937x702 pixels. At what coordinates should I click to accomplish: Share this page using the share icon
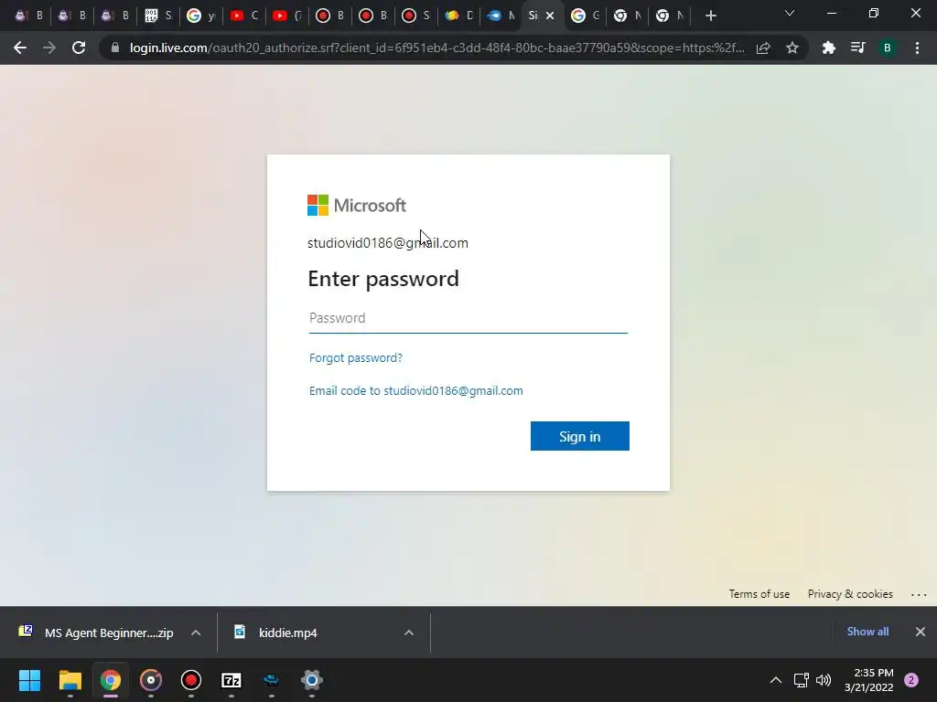763,48
